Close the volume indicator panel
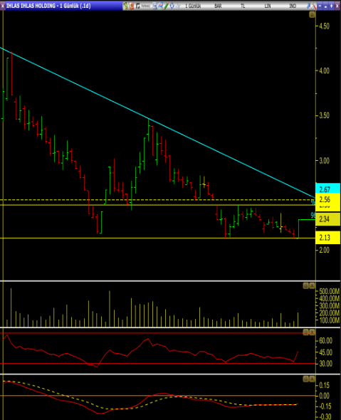This screenshot has height=420, width=341. click(x=312, y=285)
